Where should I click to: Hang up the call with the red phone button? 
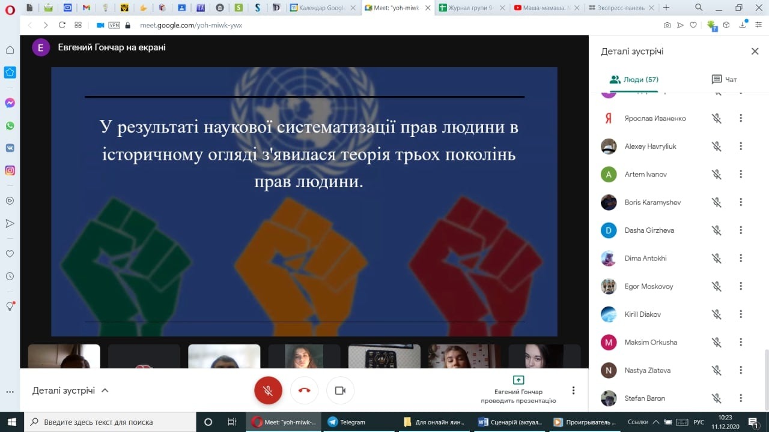[x=304, y=391]
